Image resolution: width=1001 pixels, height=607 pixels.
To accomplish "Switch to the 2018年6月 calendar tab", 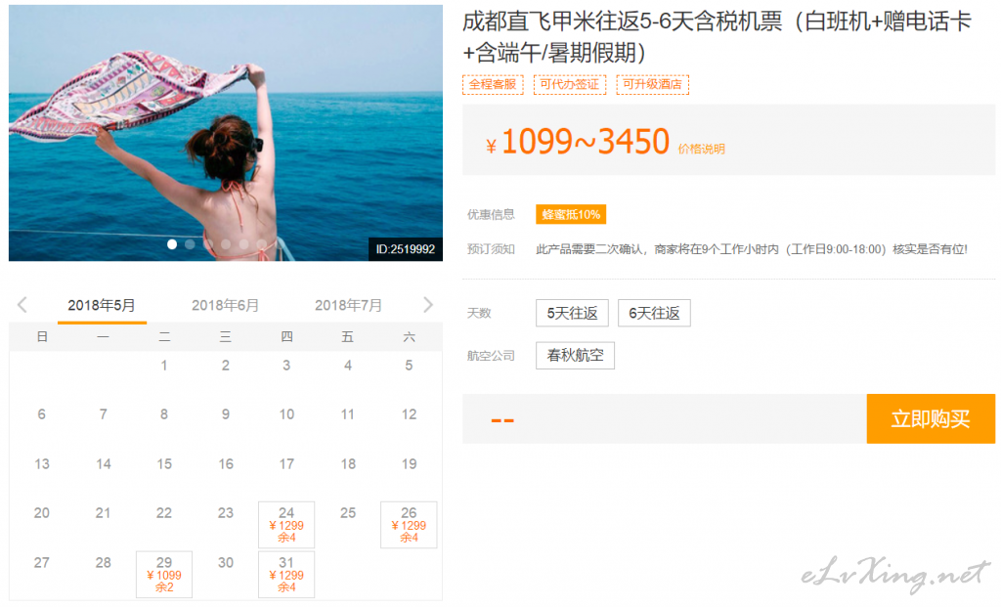I will tap(225, 306).
